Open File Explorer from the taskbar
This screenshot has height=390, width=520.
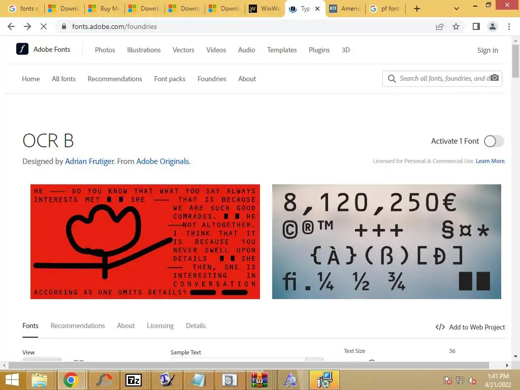click(40, 380)
